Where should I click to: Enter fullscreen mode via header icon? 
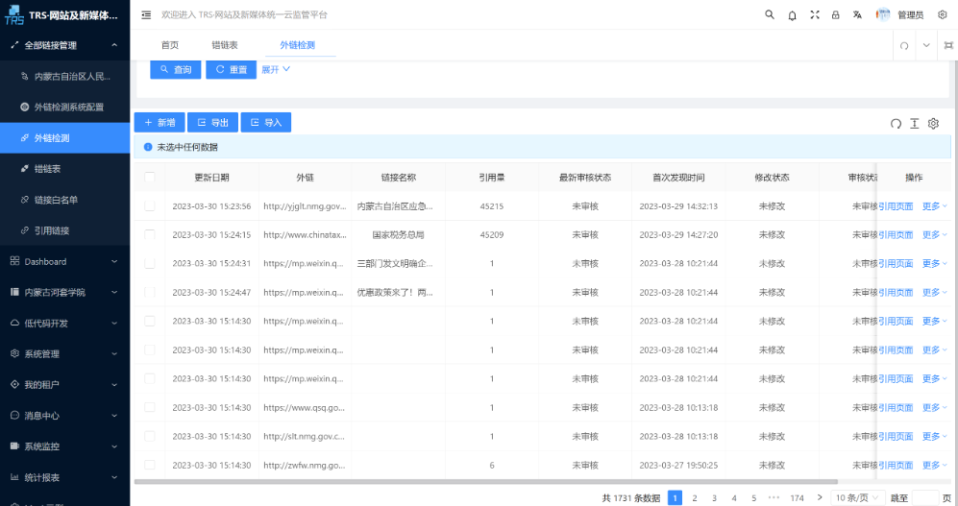tap(815, 15)
